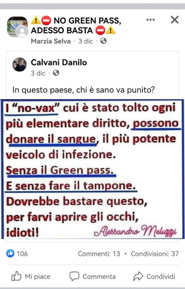
Task: Open Marzia Selva's profile link
Action: pyautogui.click(x=51, y=41)
